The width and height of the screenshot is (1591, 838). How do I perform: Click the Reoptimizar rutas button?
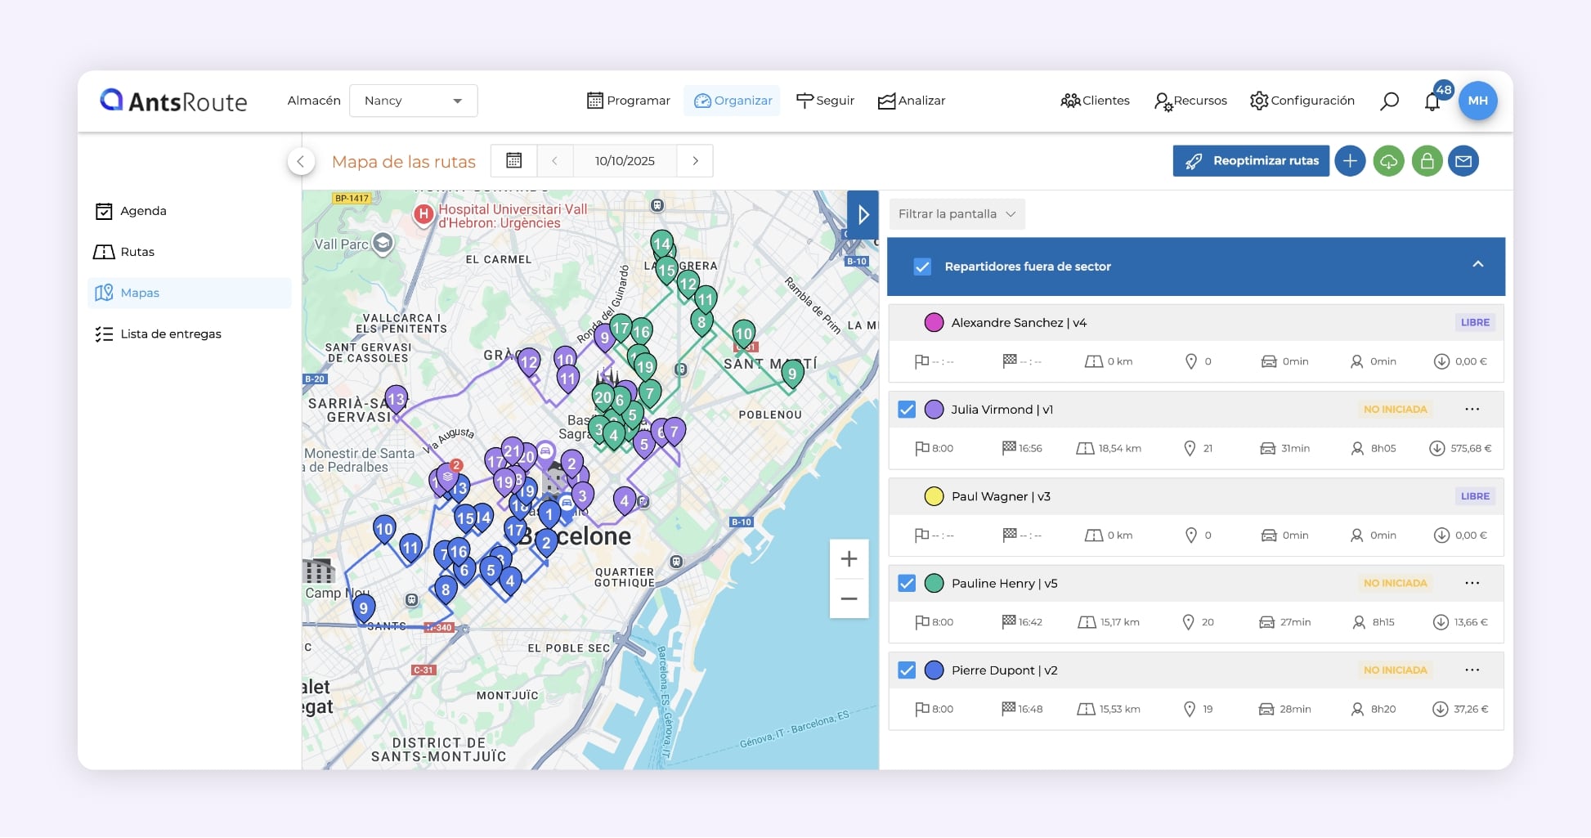(1250, 161)
